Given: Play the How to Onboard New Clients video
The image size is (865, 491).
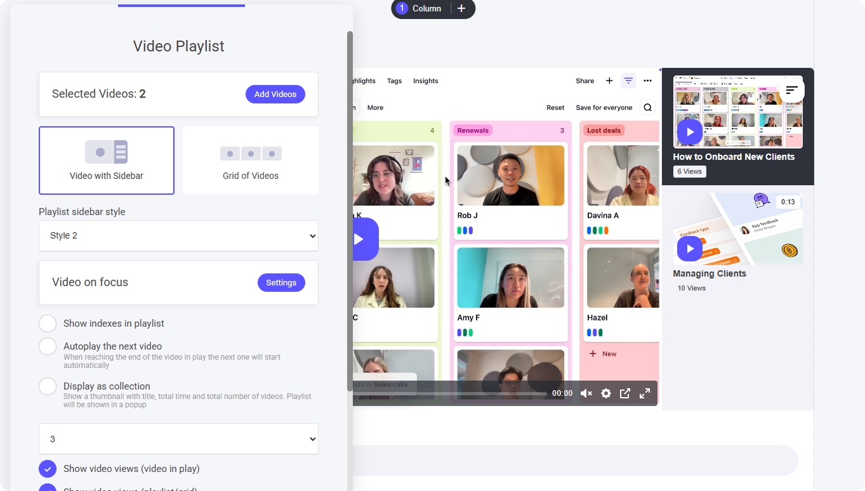Looking at the screenshot, I should tap(690, 132).
